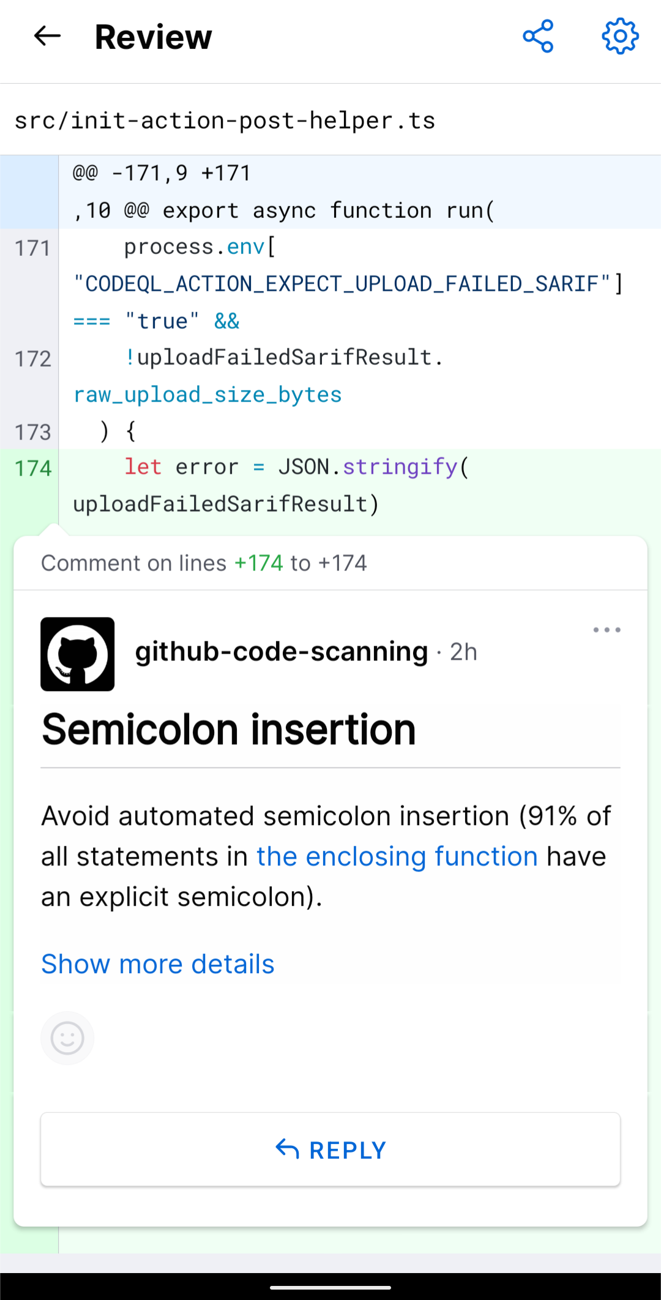Open github-code-scanning profile name
661x1300 pixels.
pos(282,651)
